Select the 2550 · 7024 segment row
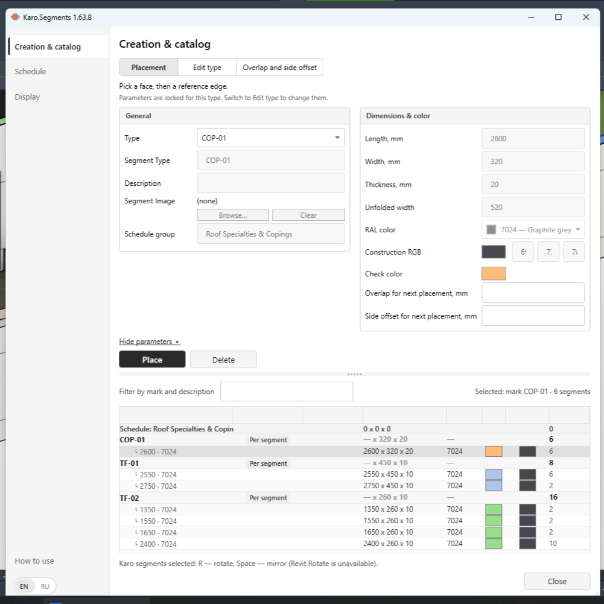The image size is (604, 604). pyautogui.click(x=354, y=474)
